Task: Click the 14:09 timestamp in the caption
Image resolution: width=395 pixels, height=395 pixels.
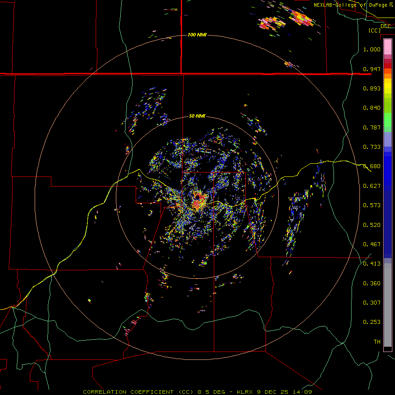Action: (x=302, y=392)
